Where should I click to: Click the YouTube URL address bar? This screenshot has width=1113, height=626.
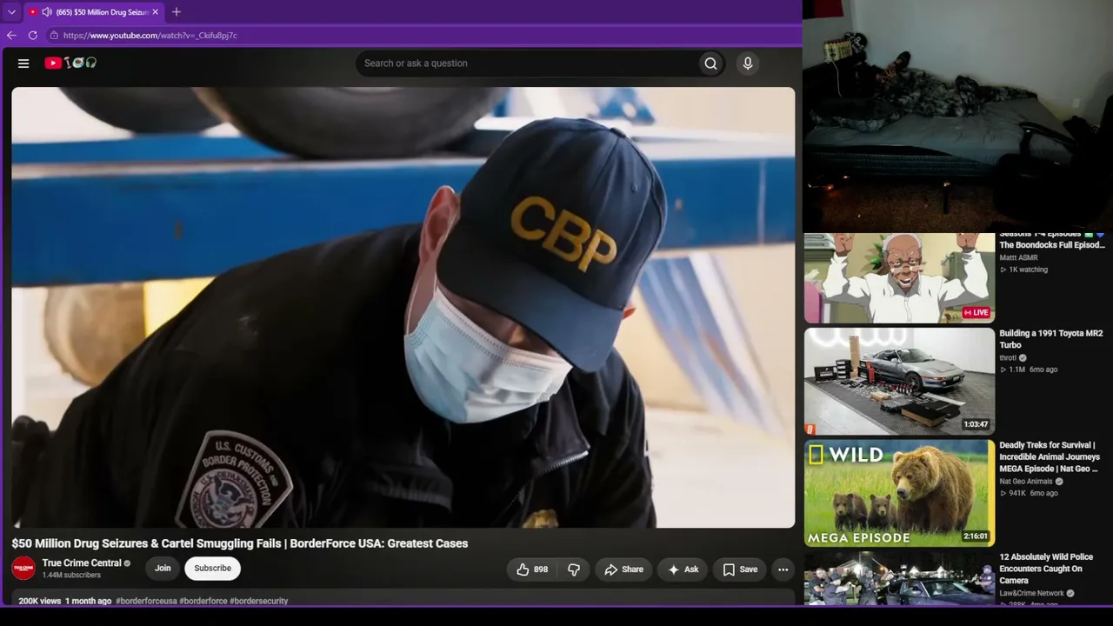click(150, 36)
